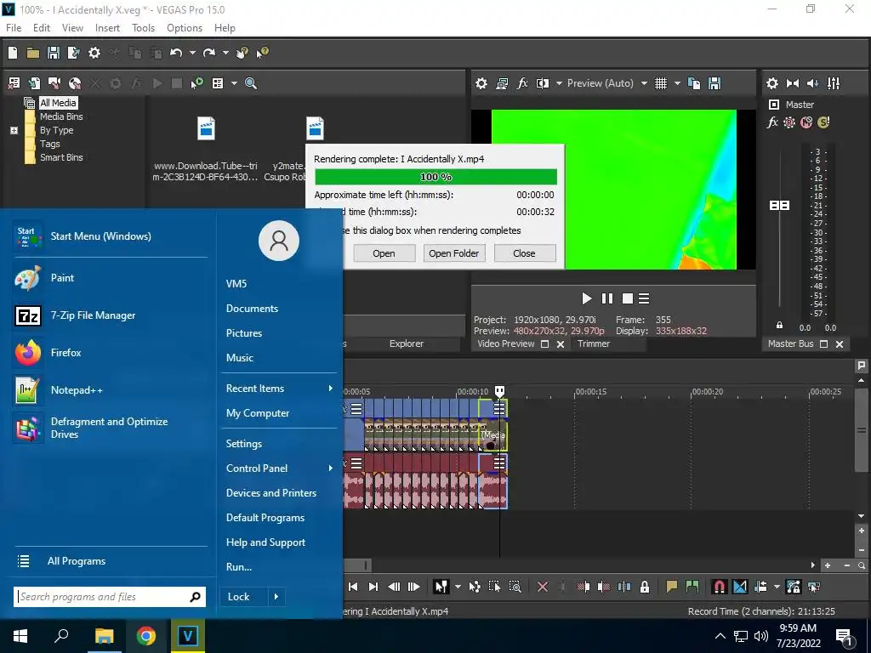Image resolution: width=871 pixels, height=653 pixels.
Task: Click the Insert Marker flag icon
Action: (672, 587)
